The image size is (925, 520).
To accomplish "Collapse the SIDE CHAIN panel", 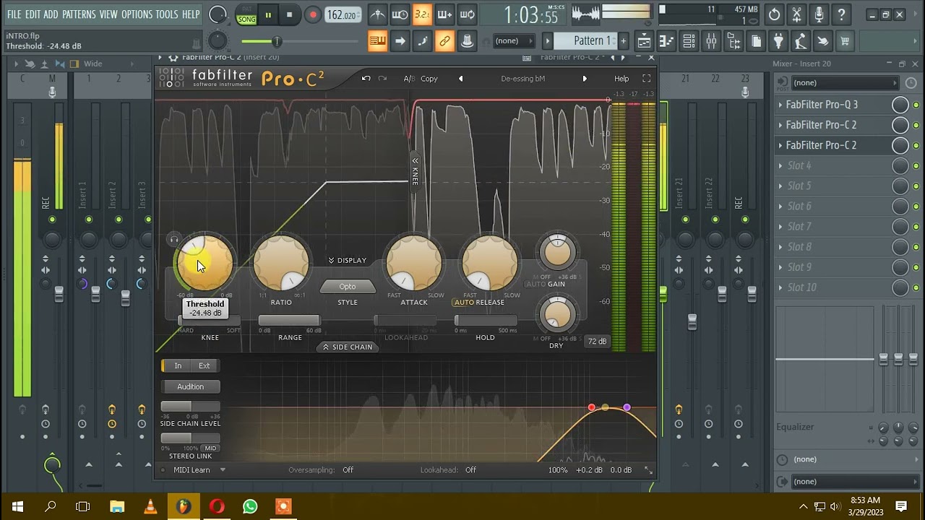I will pos(347,347).
